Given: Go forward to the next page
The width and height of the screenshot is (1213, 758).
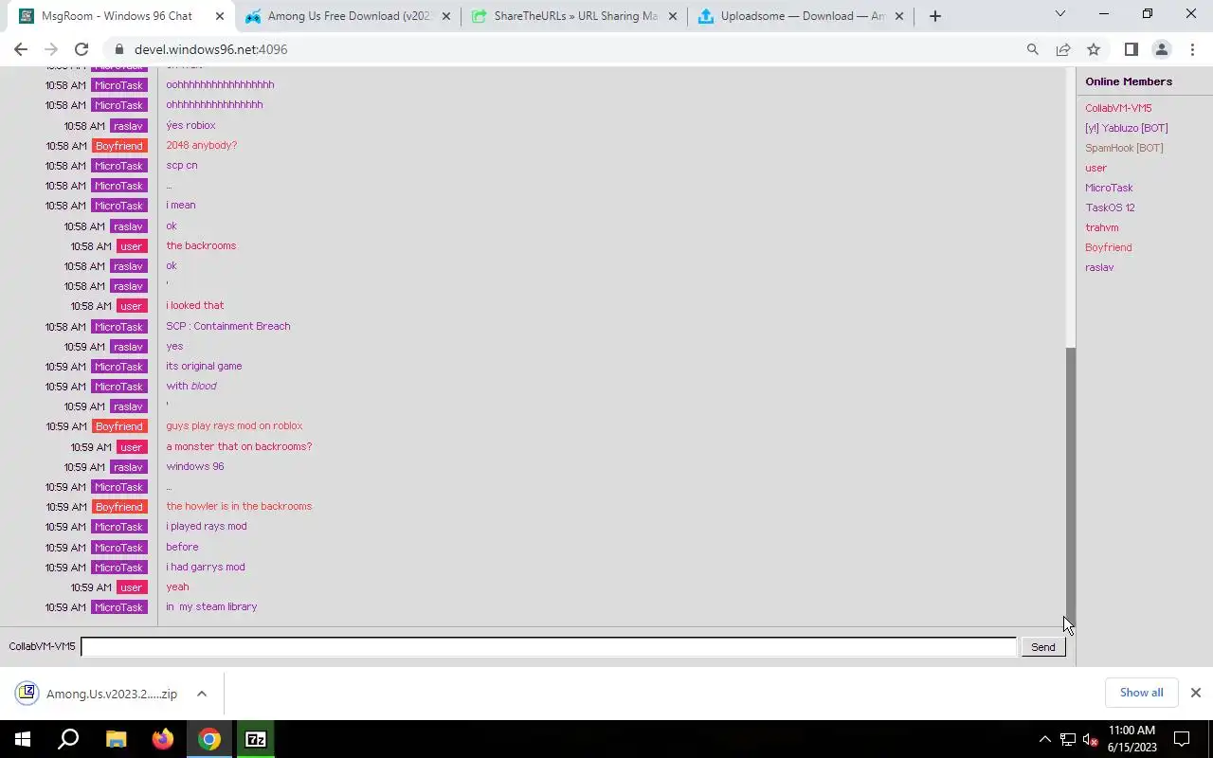Looking at the screenshot, I should pos(51,49).
